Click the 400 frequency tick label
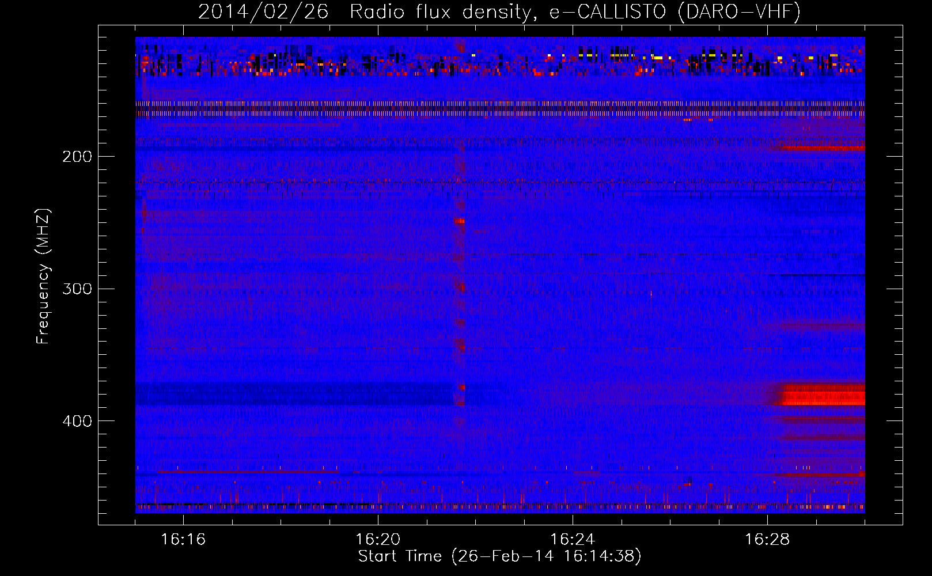The image size is (932, 576). pos(77,421)
